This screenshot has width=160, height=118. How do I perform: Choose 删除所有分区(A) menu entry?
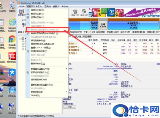point(47,64)
